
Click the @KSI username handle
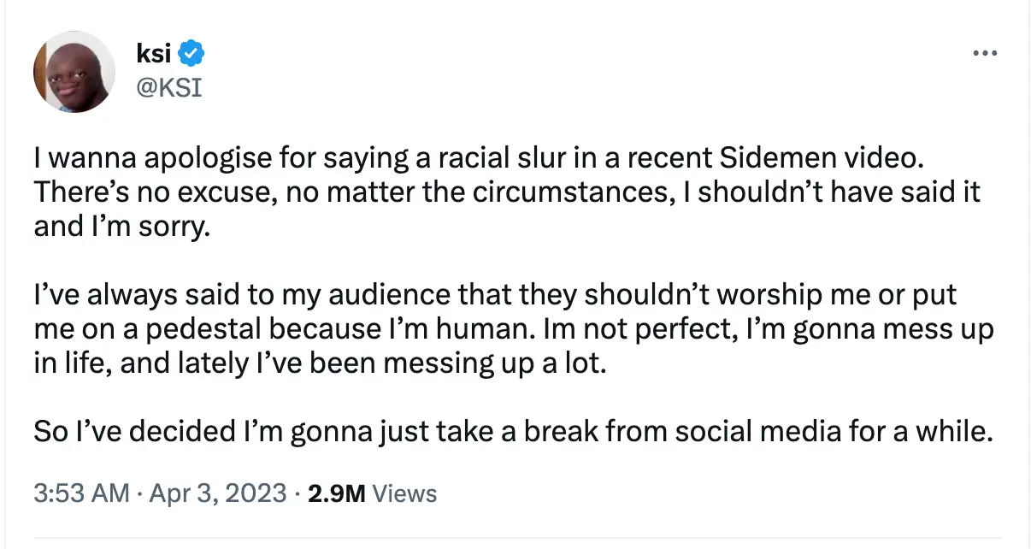pyautogui.click(x=171, y=86)
